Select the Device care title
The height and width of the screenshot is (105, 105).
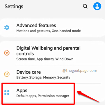pos(29,72)
